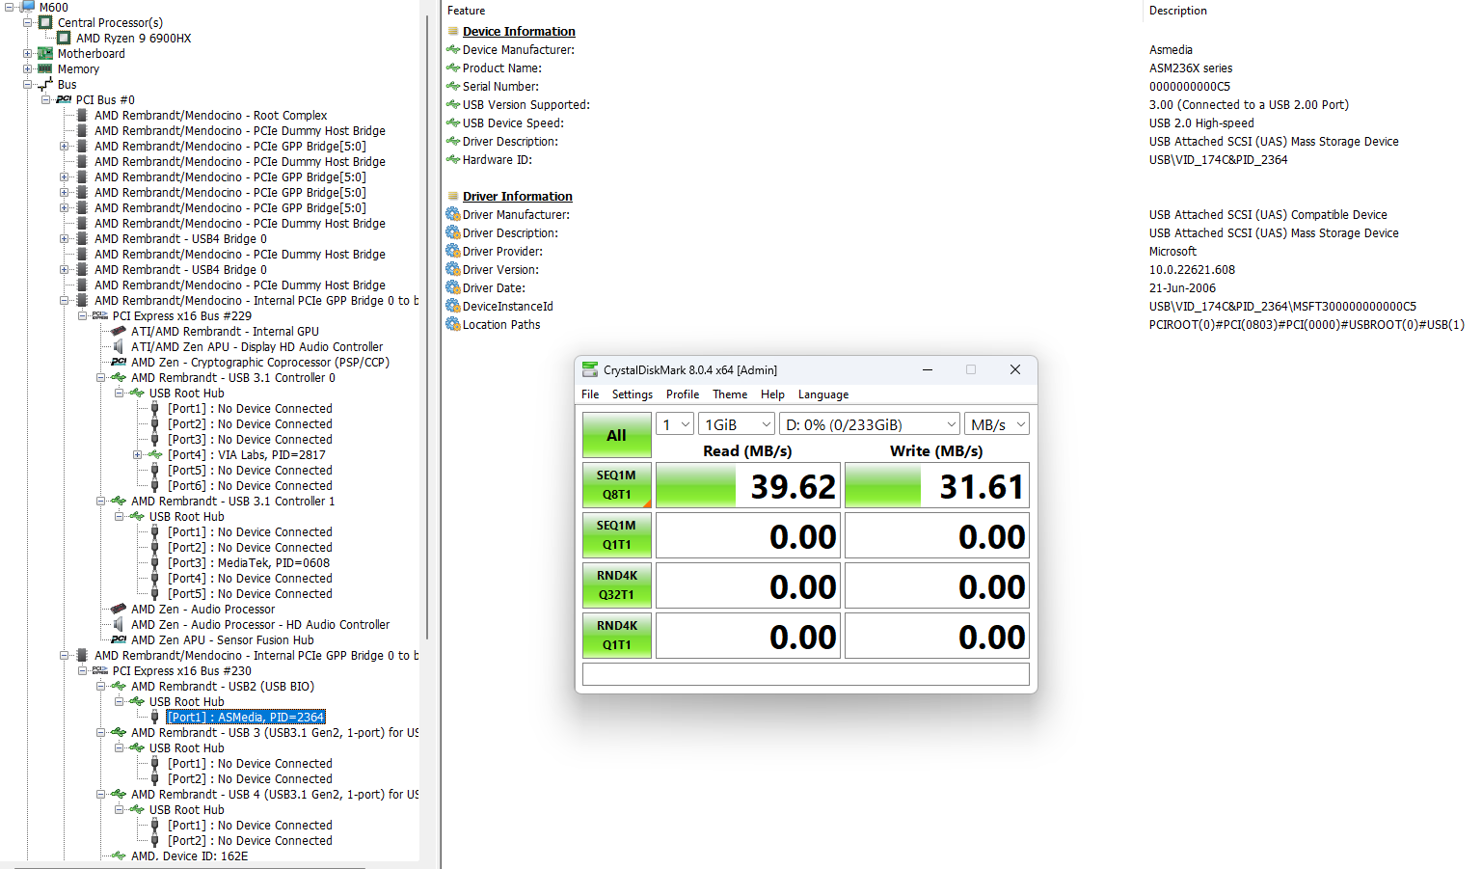Start the SEQ1M Q1T1 test
The width and height of the screenshot is (1482, 869).
click(x=617, y=535)
